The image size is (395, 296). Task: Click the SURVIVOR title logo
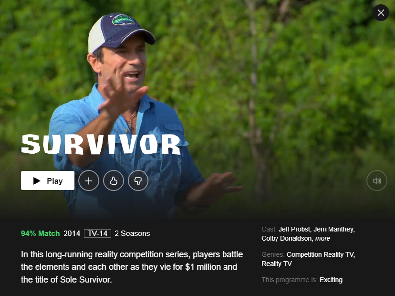tap(101, 144)
